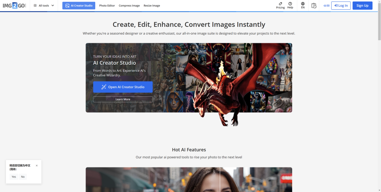Screen dimensions: 381x192
Task: Click the Learn More button
Action: coord(123,99)
